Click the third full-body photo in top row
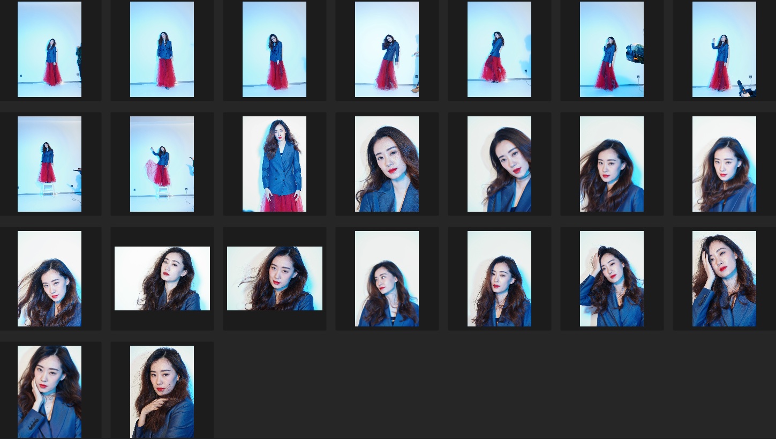This screenshot has width=776, height=439. click(274, 49)
